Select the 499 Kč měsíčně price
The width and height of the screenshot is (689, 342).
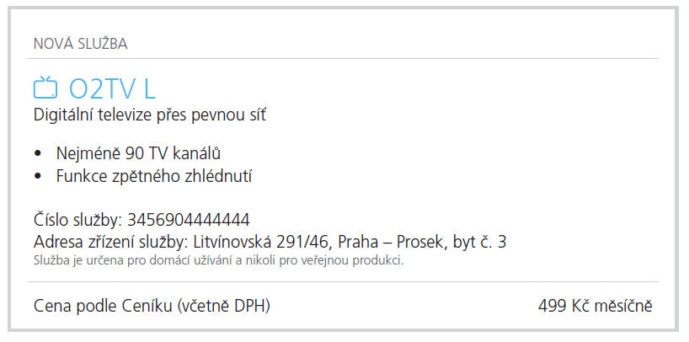(x=595, y=305)
